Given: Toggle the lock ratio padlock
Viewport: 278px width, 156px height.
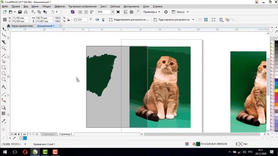Looking at the screenshot, I should click(x=69, y=19).
